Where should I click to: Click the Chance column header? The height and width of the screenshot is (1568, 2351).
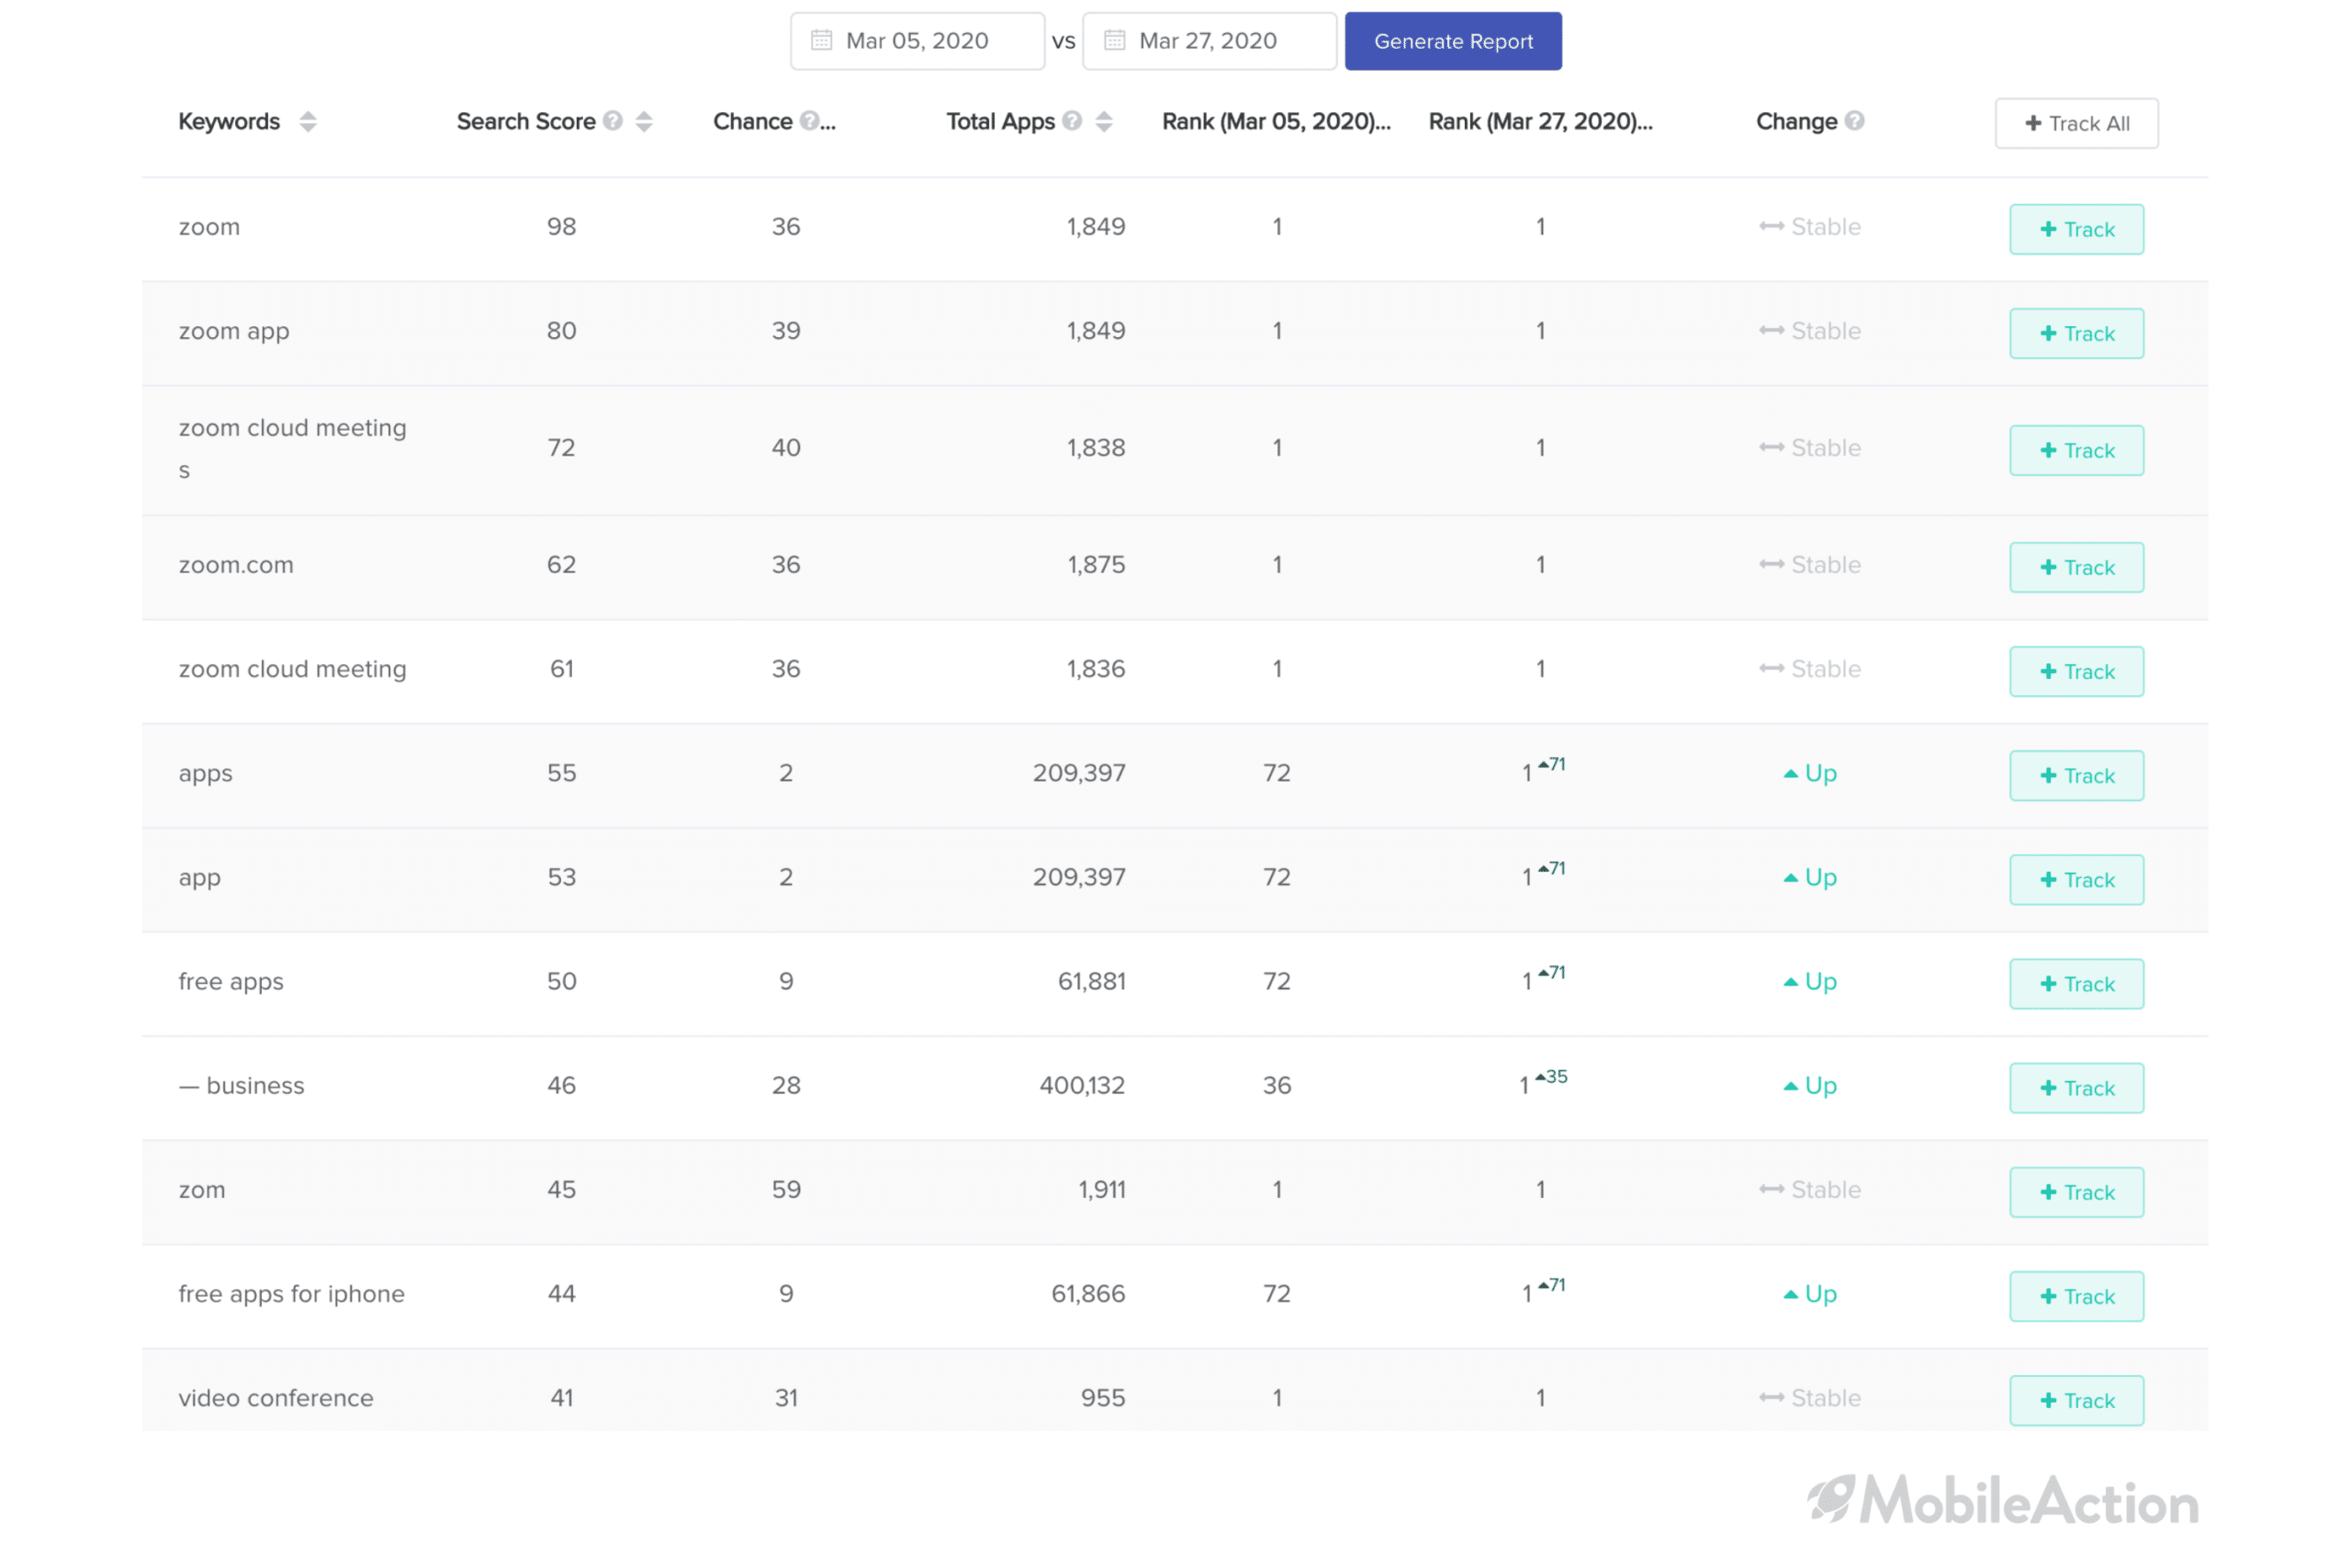pyautogui.click(x=752, y=121)
